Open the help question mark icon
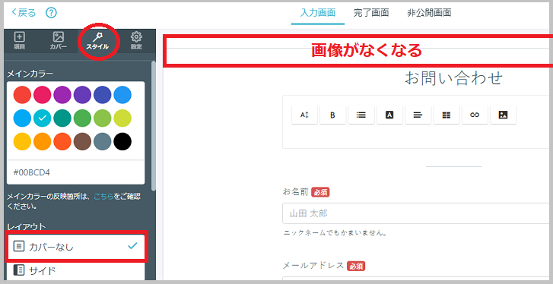 click(x=51, y=13)
